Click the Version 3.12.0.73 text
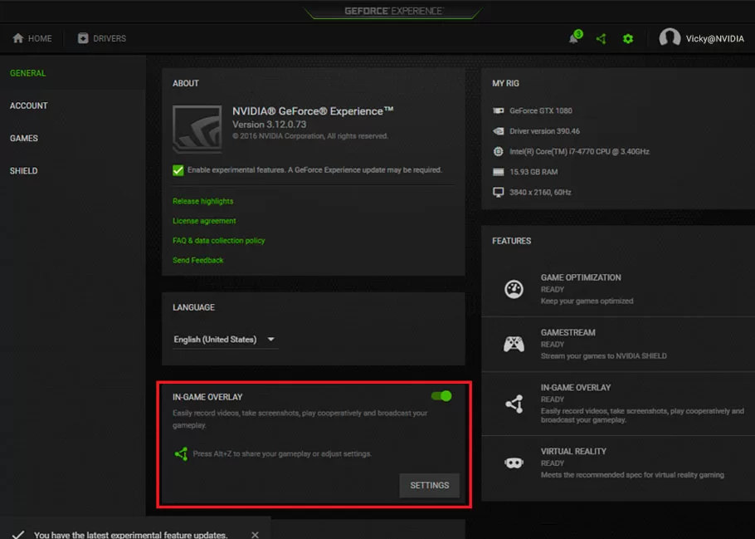This screenshot has height=539, width=755. coord(269,125)
